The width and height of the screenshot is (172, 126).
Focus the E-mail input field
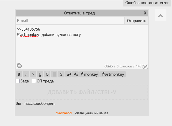[70, 21]
